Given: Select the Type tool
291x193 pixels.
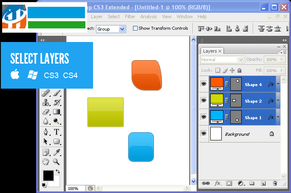Looking at the screenshot, I should pos(57,132).
